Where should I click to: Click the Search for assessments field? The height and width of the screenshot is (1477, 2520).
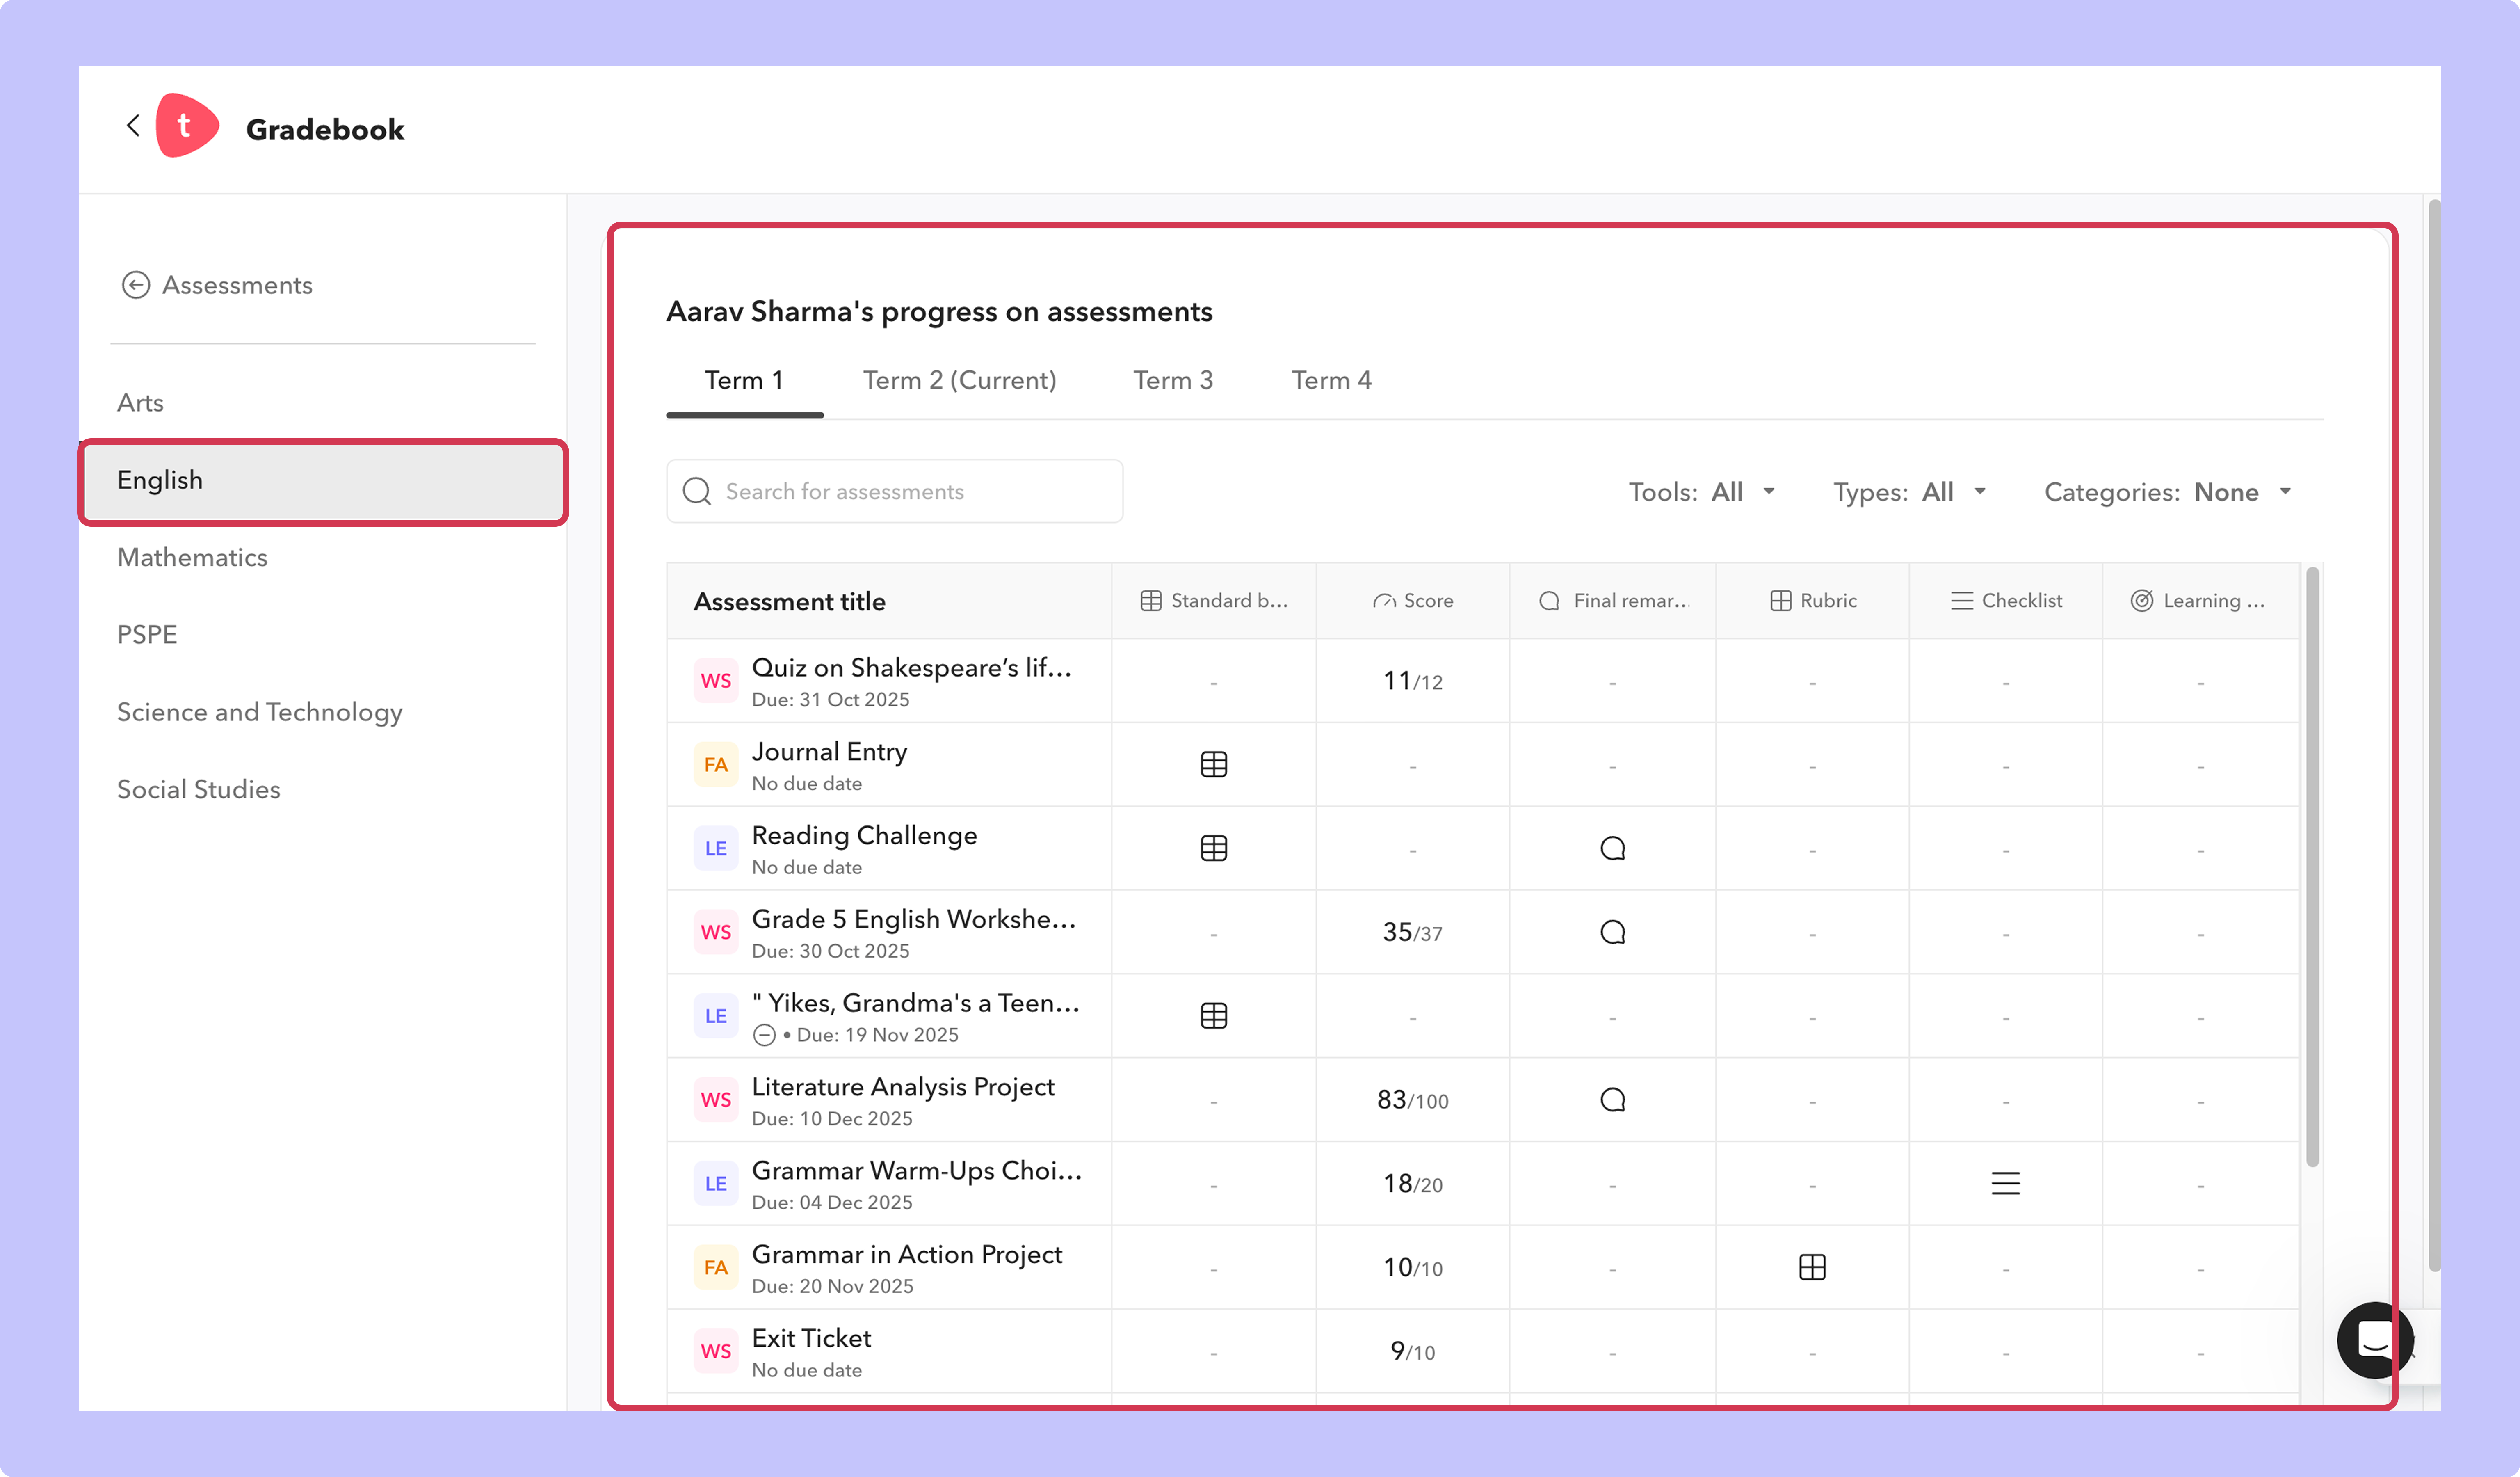point(894,491)
